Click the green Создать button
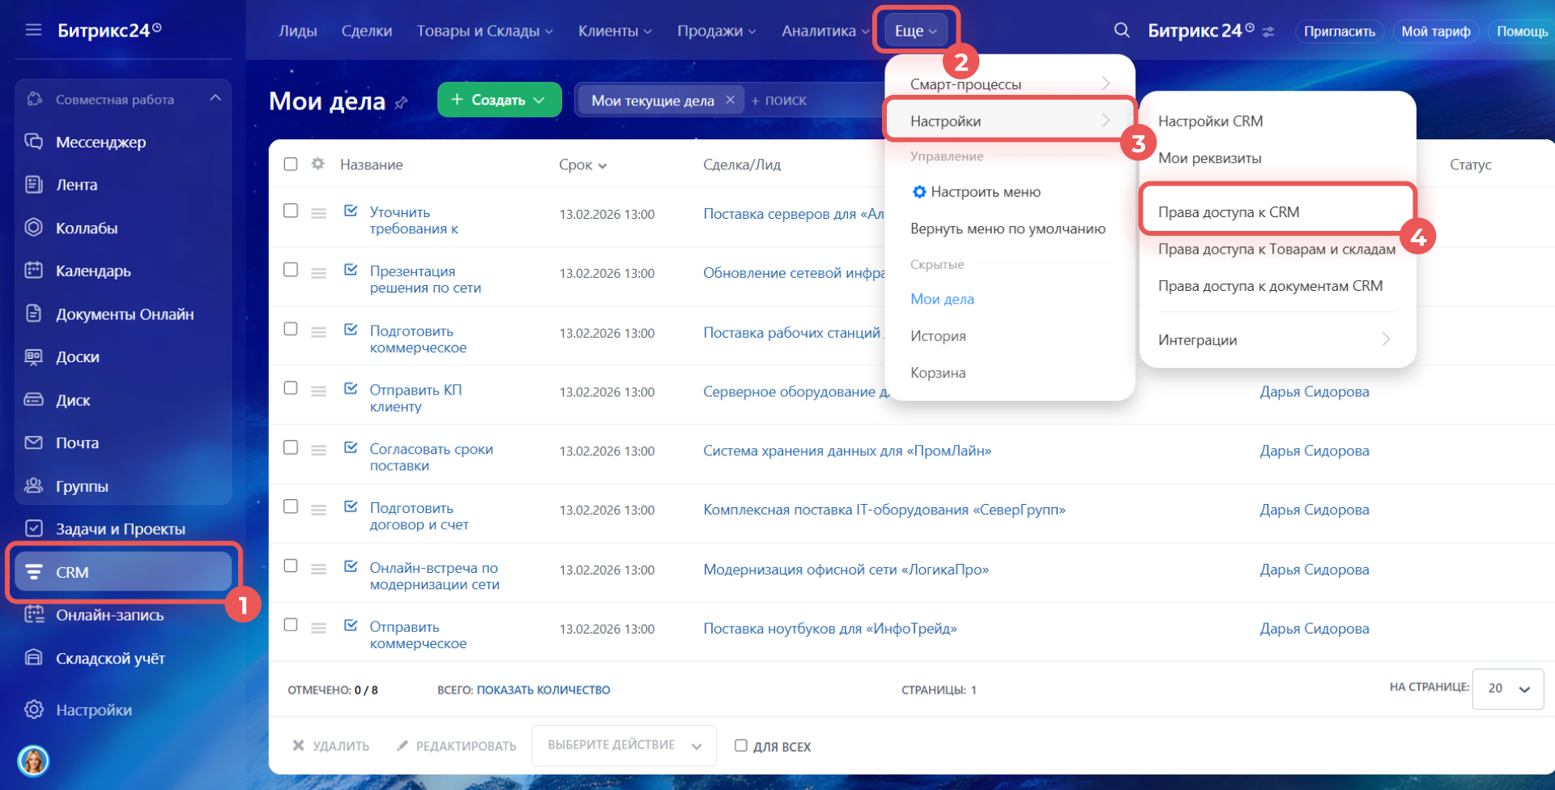This screenshot has width=1555, height=790. (x=499, y=100)
